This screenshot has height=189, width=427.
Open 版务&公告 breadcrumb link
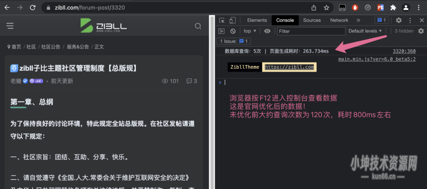[x=78, y=47]
